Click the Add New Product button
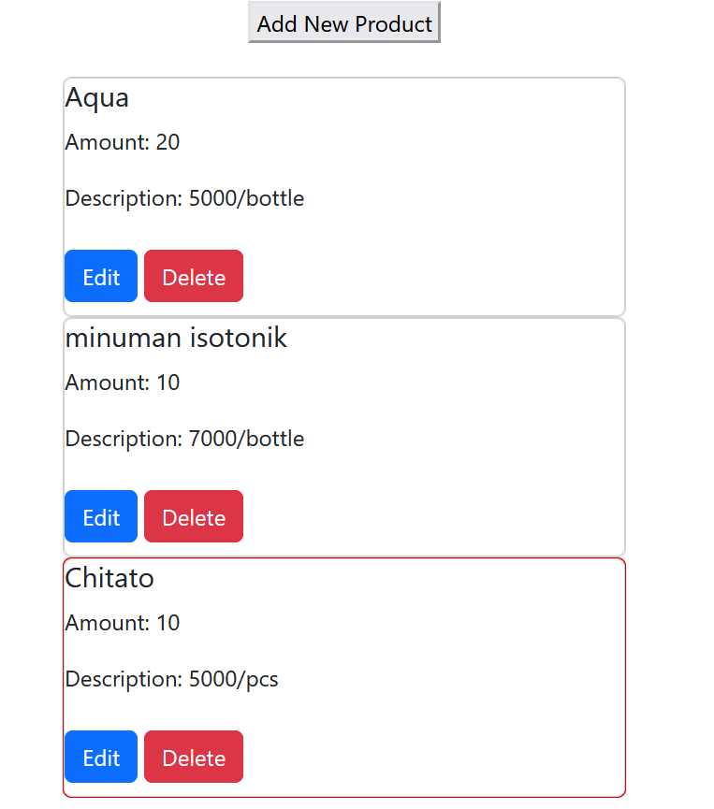The width and height of the screenshot is (714, 809). click(x=343, y=22)
